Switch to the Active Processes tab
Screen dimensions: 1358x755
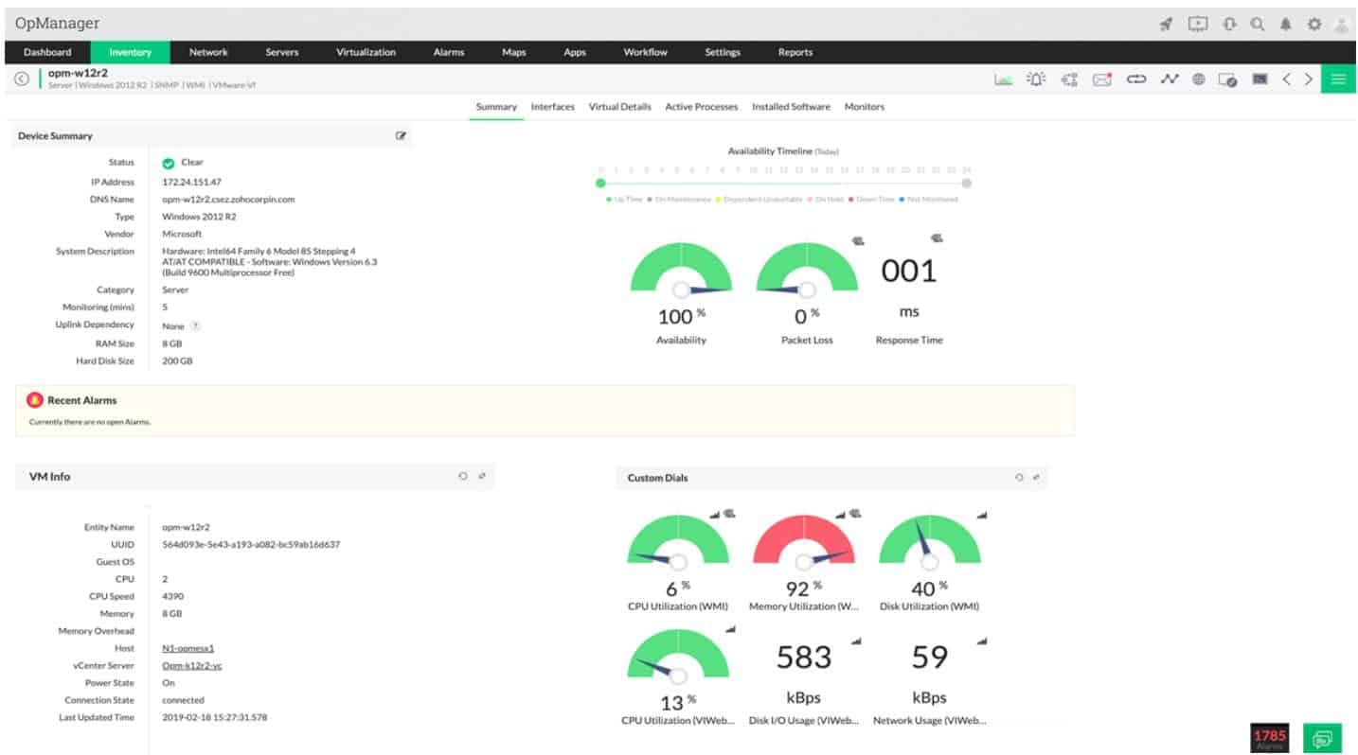point(702,107)
